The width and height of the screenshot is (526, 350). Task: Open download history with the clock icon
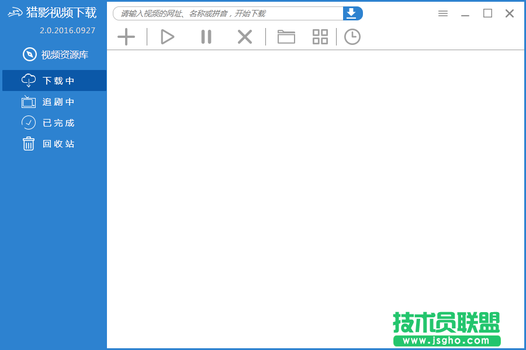click(x=351, y=37)
